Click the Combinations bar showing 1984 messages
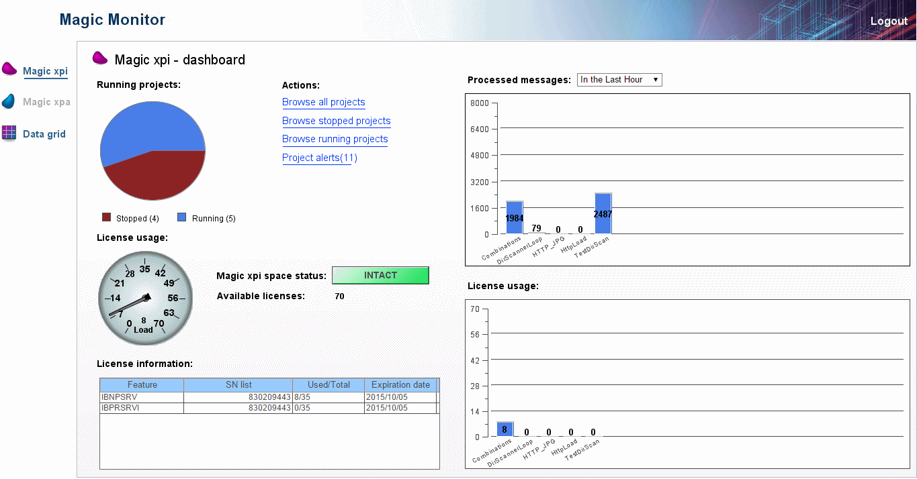Viewport: 917px width, 479px height. point(515,217)
